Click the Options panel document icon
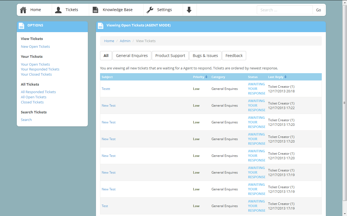The height and width of the screenshot is (216, 347). click(21, 26)
